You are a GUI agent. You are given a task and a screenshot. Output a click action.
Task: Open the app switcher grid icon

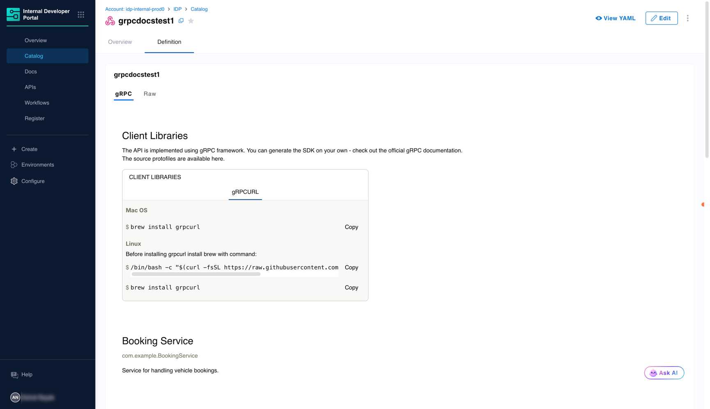(x=81, y=15)
